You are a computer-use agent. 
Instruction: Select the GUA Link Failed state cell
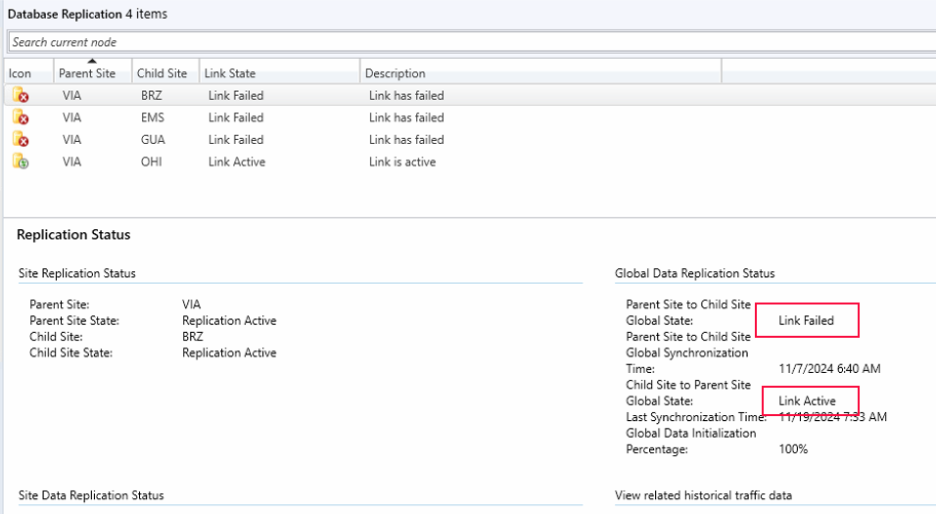(236, 140)
